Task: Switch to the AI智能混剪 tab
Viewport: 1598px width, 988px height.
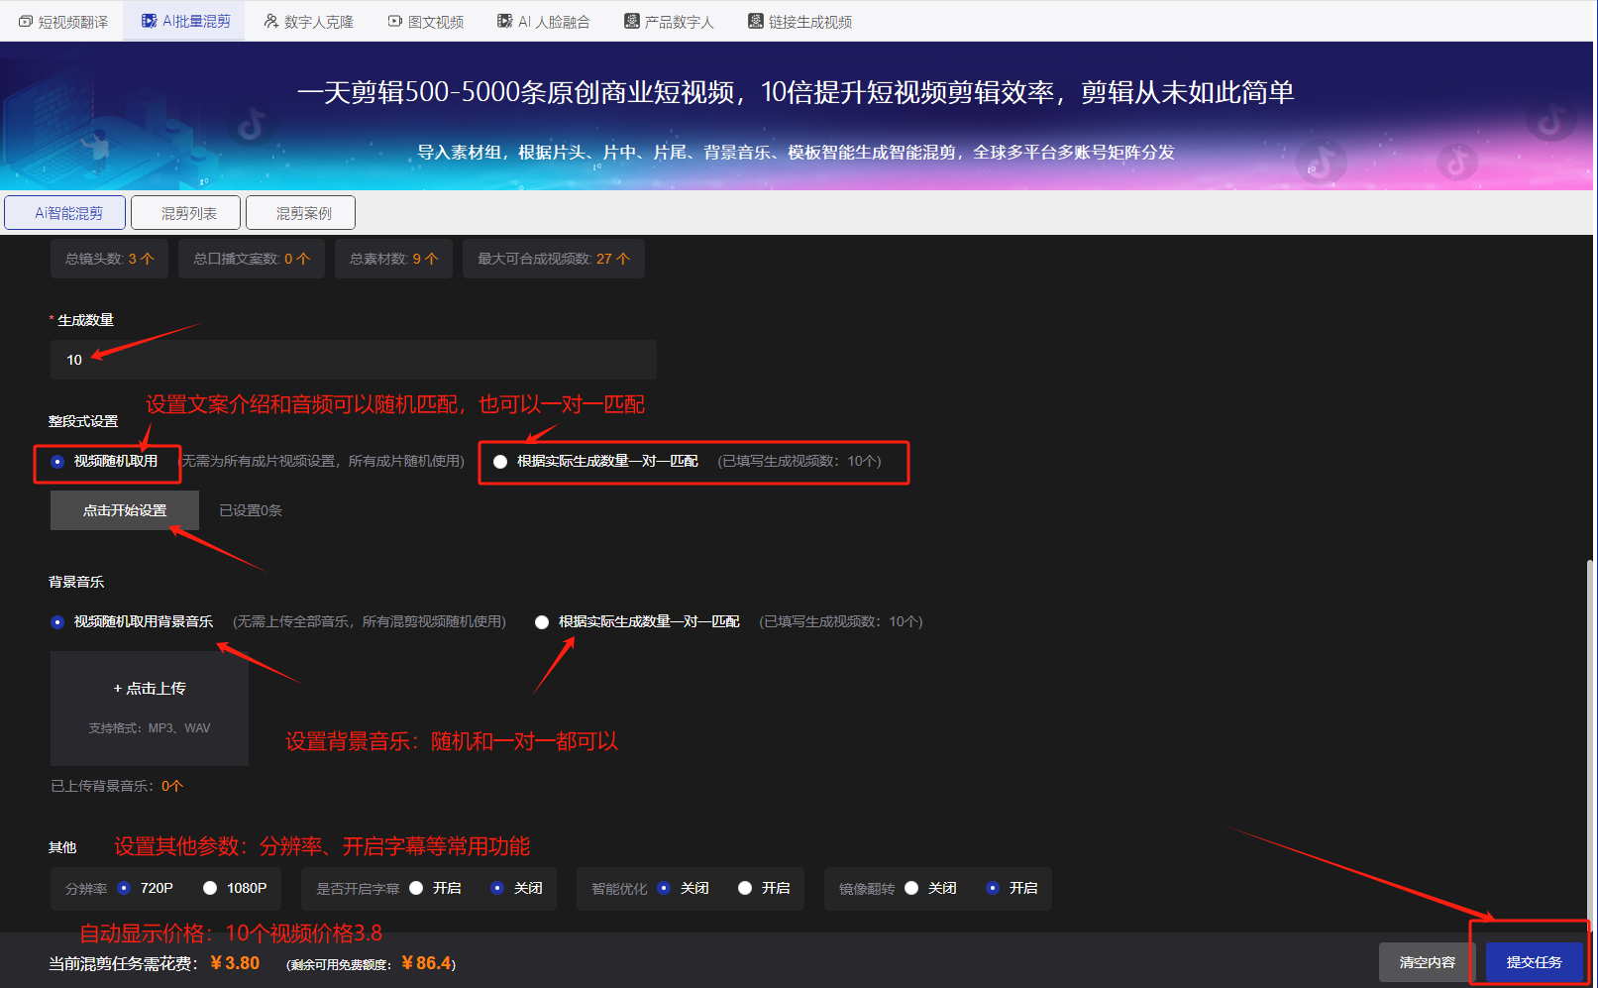Action: pyautogui.click(x=64, y=212)
